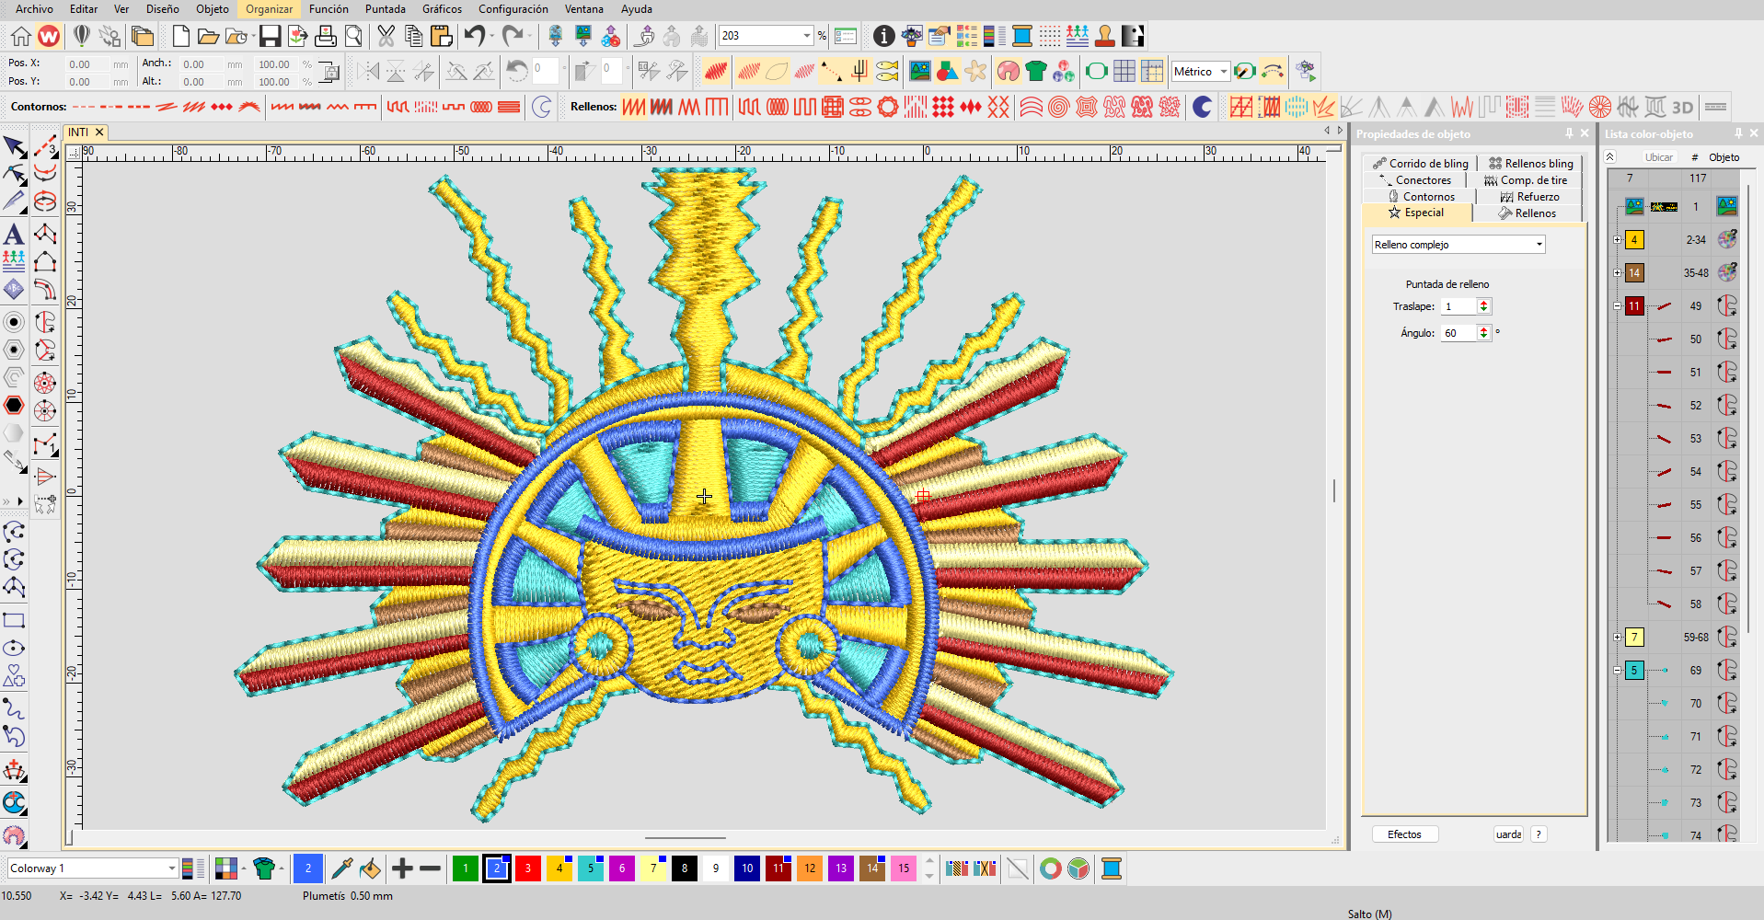The width and height of the screenshot is (1764, 920).
Task: Click the Print icon in the toolbar
Action: [325, 36]
